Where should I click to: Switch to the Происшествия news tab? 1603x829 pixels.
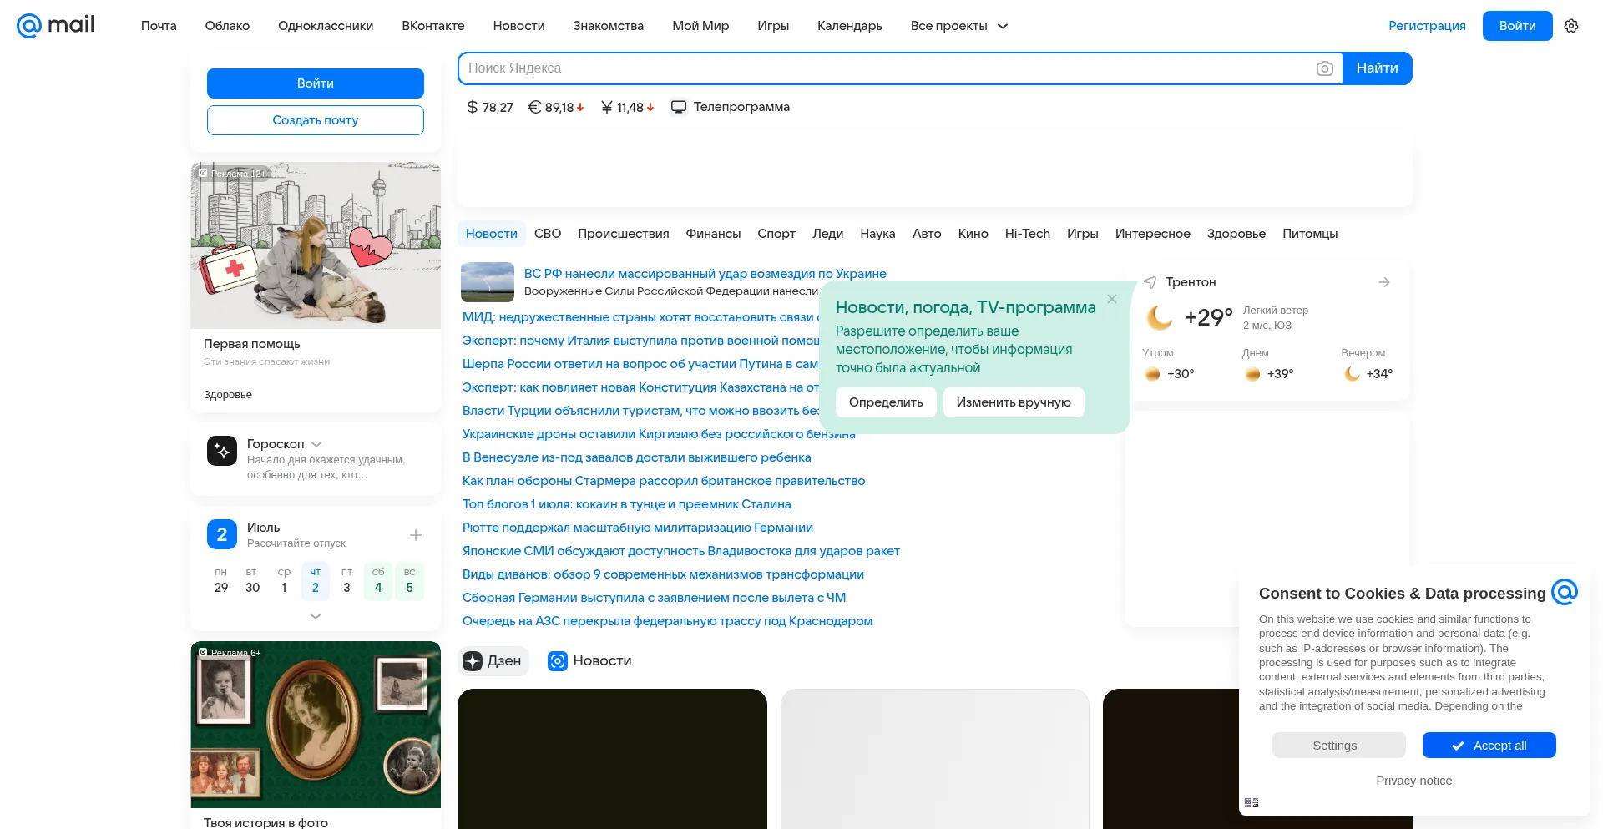(624, 234)
